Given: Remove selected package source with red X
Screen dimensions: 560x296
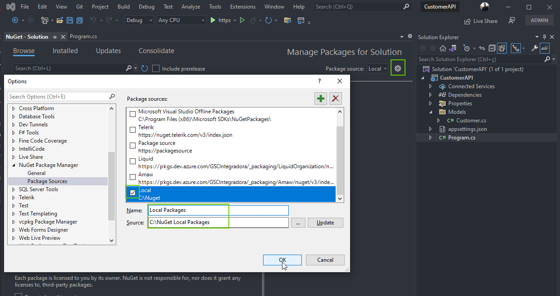Looking at the screenshot, I should tap(335, 99).
